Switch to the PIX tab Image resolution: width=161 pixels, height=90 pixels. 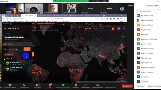(x=5, y=44)
